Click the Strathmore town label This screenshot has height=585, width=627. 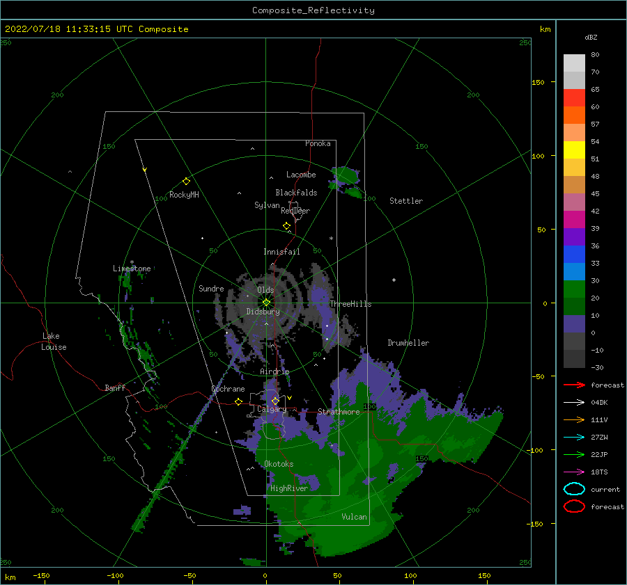[339, 412]
